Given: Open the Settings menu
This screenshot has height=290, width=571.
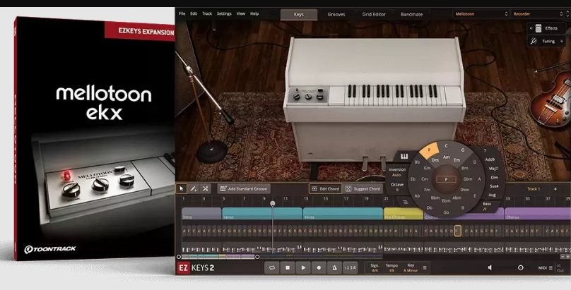Looking at the screenshot, I should coord(223,13).
